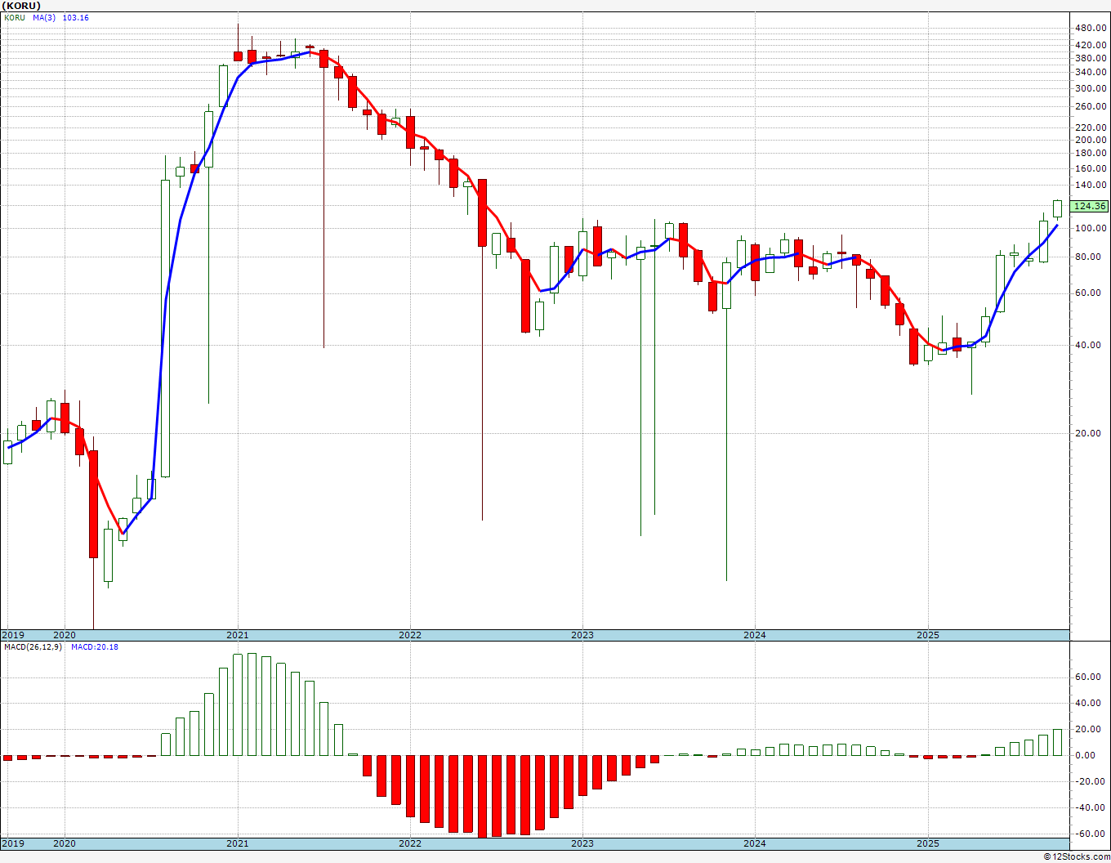Click the 140.00 price axis label
Screen dimensions: 1111x863
tap(1091, 185)
